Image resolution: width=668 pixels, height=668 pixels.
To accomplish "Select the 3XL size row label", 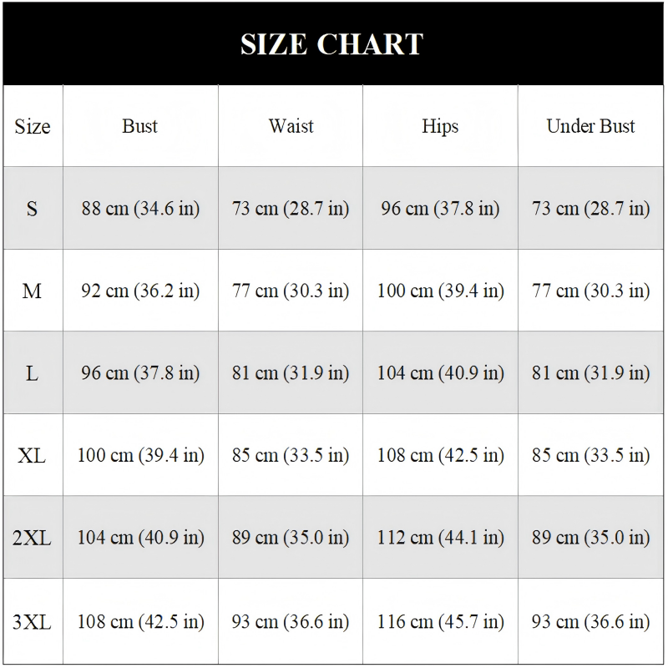I will [x=32, y=622].
